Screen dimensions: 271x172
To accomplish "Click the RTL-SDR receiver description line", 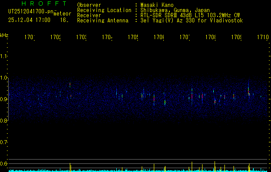I will pyautogui.click(x=190, y=15).
